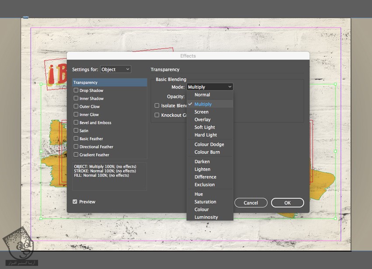Click the Cancel button

[x=251, y=203]
